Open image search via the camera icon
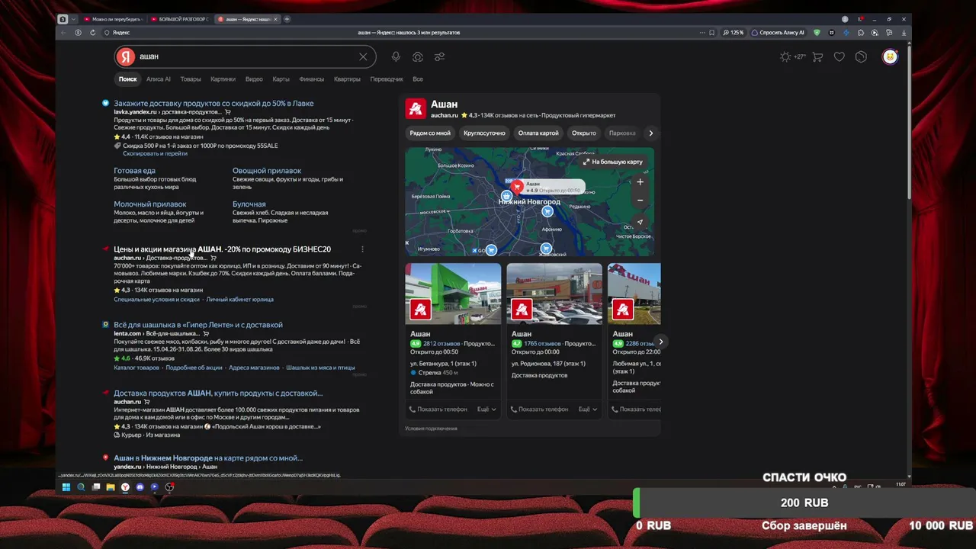 coord(418,56)
